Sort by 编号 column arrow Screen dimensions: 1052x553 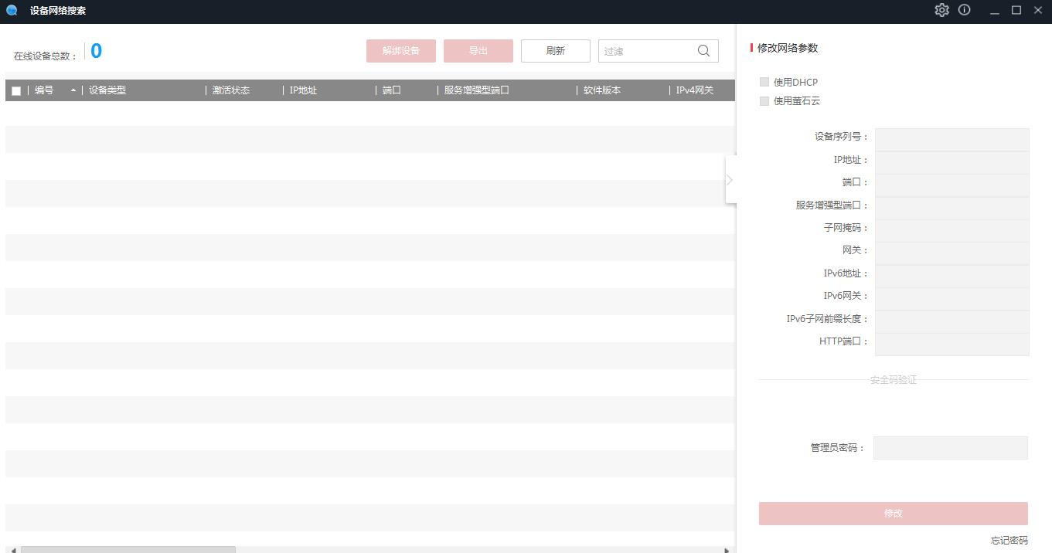(73, 90)
